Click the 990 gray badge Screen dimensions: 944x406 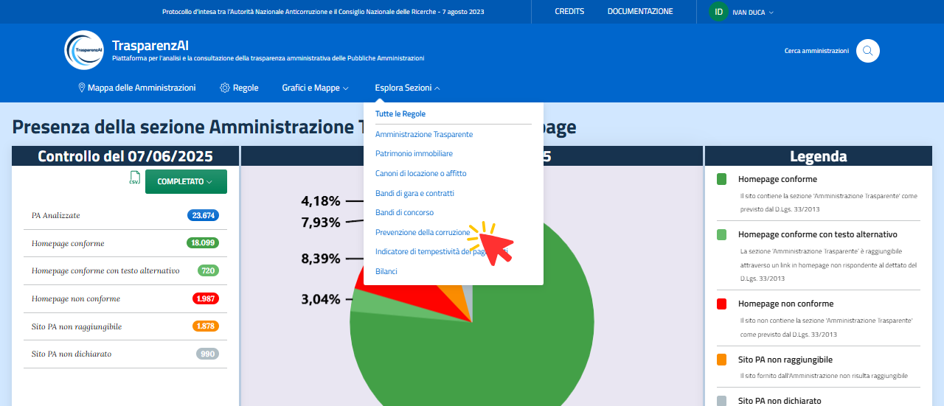pos(208,354)
